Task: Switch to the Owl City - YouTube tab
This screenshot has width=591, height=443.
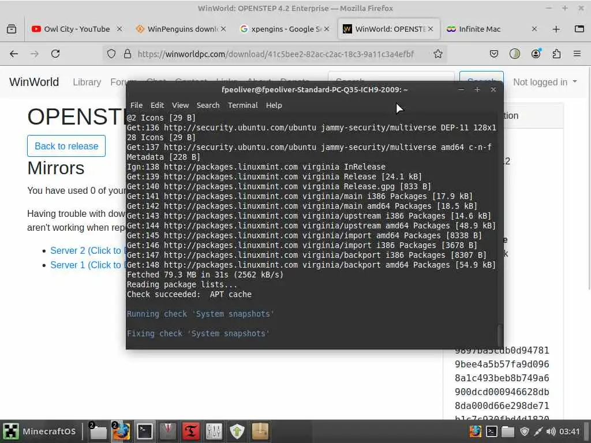Action: point(77,29)
